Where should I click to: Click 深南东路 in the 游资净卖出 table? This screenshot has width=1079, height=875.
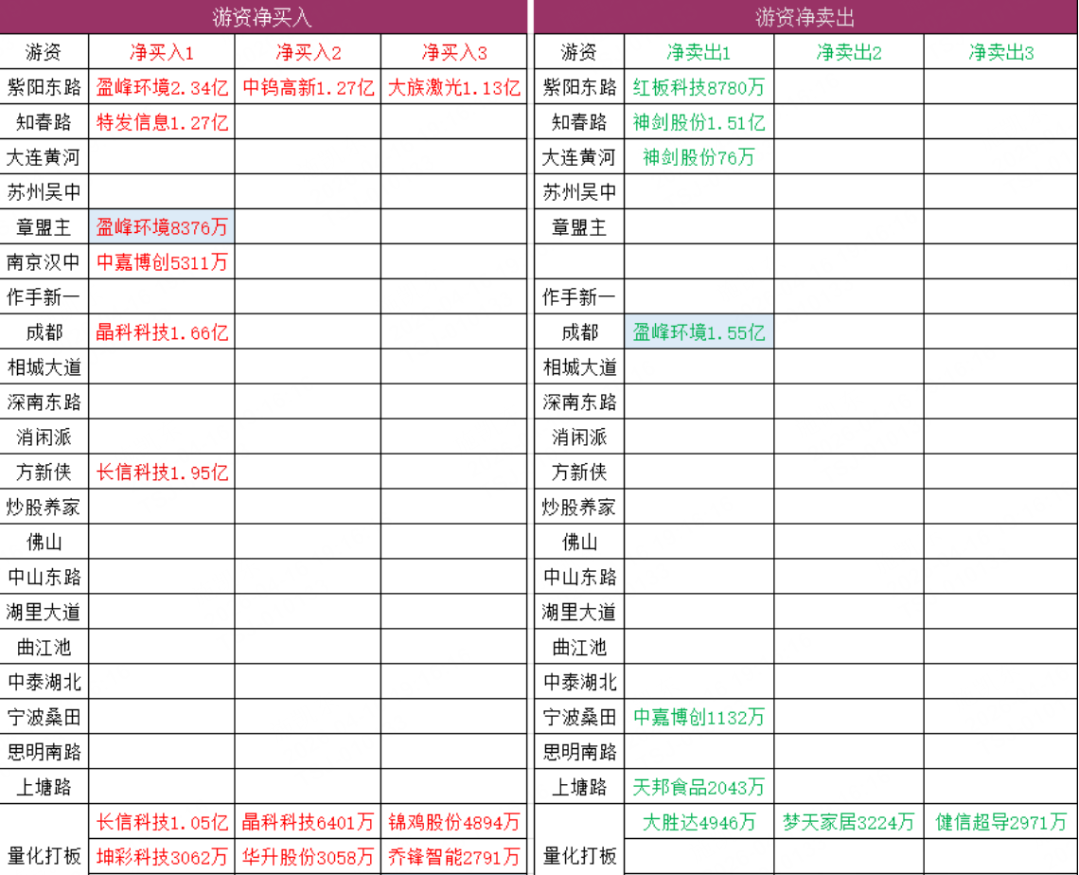(x=579, y=402)
